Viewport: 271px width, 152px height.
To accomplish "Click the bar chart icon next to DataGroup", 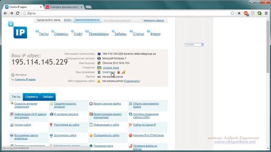I will point(123,72).
